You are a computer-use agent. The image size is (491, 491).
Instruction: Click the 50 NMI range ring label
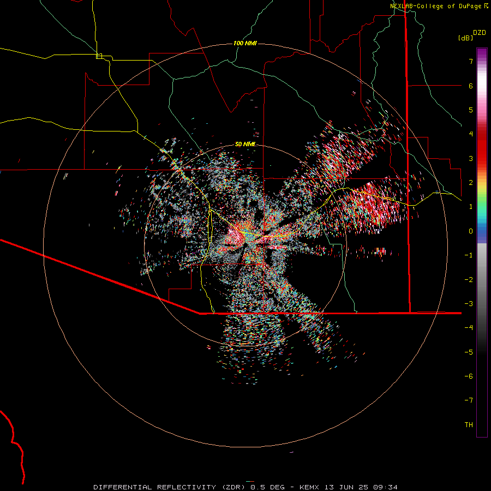(x=245, y=144)
